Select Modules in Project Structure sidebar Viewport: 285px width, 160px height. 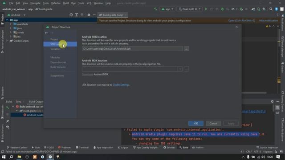(55, 57)
